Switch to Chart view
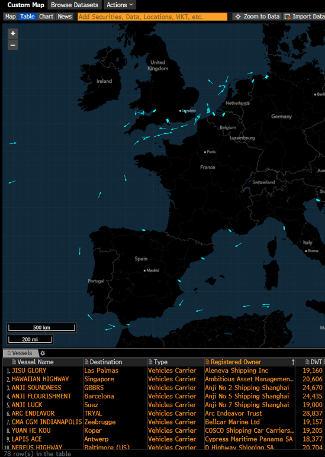The image size is (325, 457). (x=46, y=17)
